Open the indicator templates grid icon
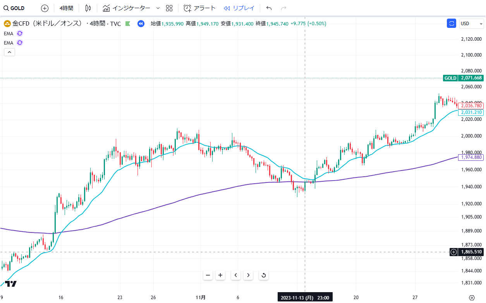Image resolution: width=486 pixels, height=303 pixels. [169, 8]
